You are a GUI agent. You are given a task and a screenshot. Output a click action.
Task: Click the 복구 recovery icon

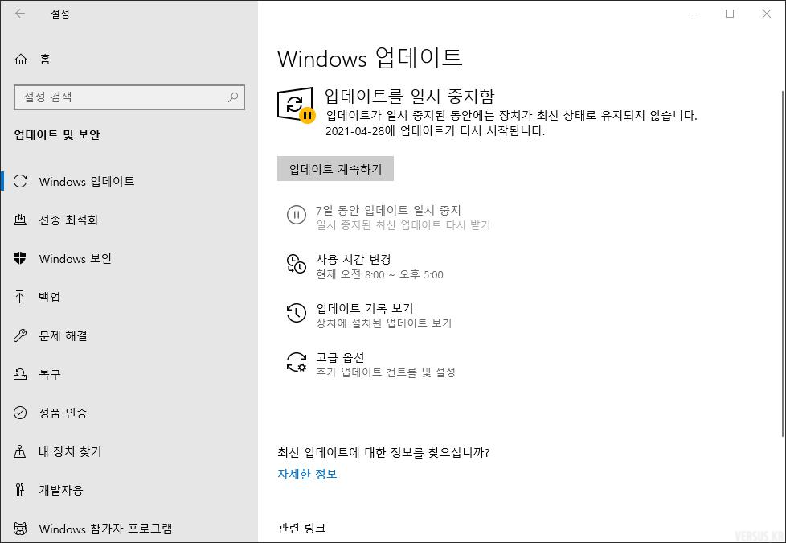(x=20, y=374)
